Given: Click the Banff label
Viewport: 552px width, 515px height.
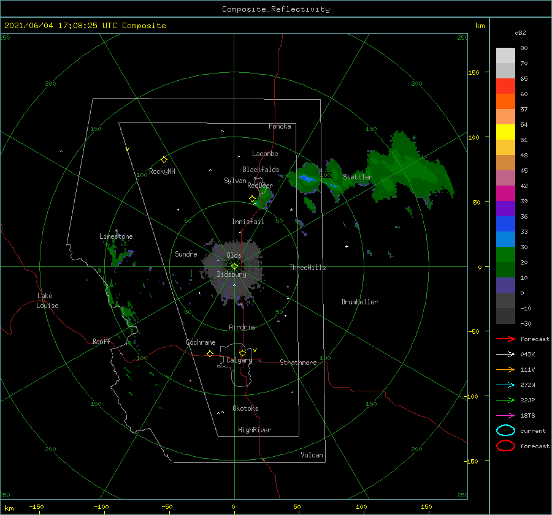Looking at the screenshot, I should (x=101, y=341).
